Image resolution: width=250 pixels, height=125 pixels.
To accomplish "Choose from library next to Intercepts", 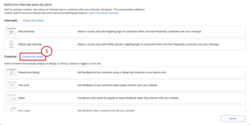I will tap(34, 21).
